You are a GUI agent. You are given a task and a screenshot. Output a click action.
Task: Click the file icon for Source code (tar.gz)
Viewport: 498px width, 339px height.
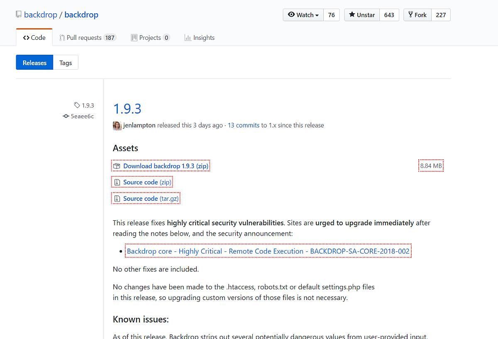[117, 199]
